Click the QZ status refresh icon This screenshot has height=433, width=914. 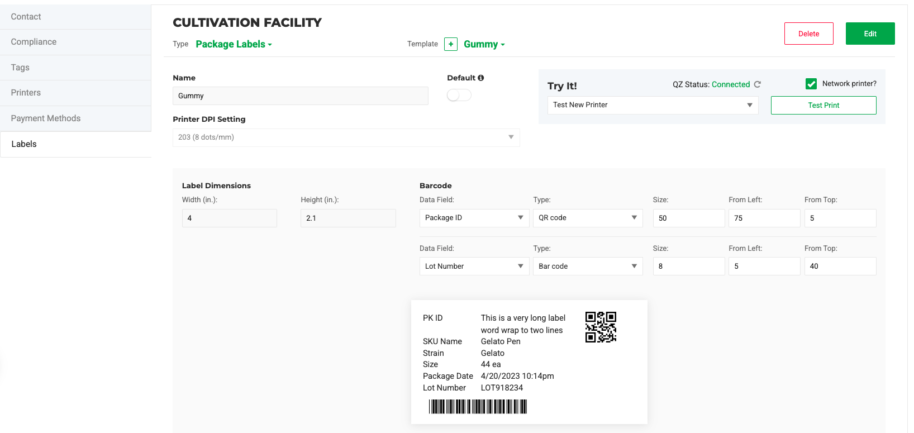click(758, 84)
